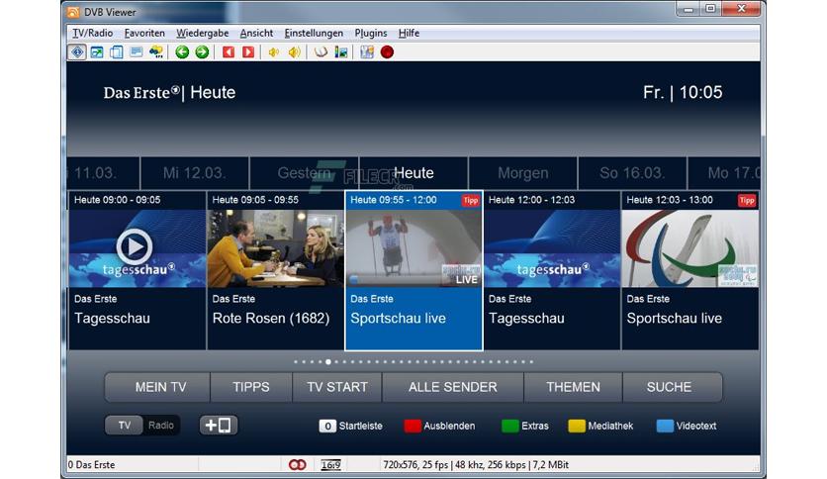Open the TV/Radio menu
827x479 pixels.
(x=93, y=33)
